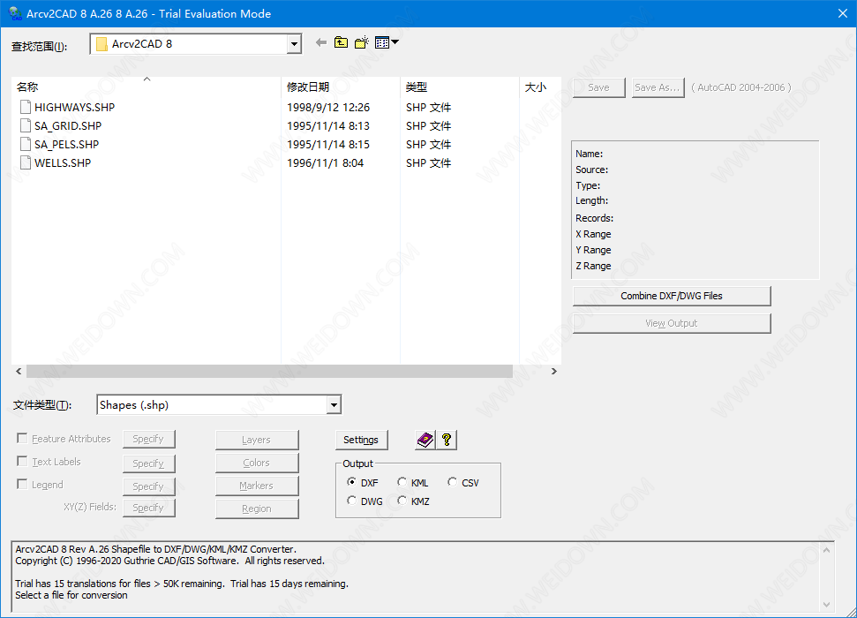Select the HIGHWAYS.SHP file name
Viewport: 857px width, 618px height.
click(74, 107)
